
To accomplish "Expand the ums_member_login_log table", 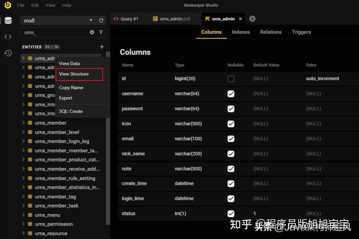I will pyautogui.click(x=23, y=141).
